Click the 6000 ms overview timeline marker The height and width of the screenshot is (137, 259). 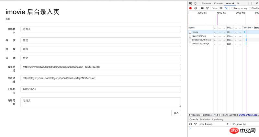tap(240, 13)
